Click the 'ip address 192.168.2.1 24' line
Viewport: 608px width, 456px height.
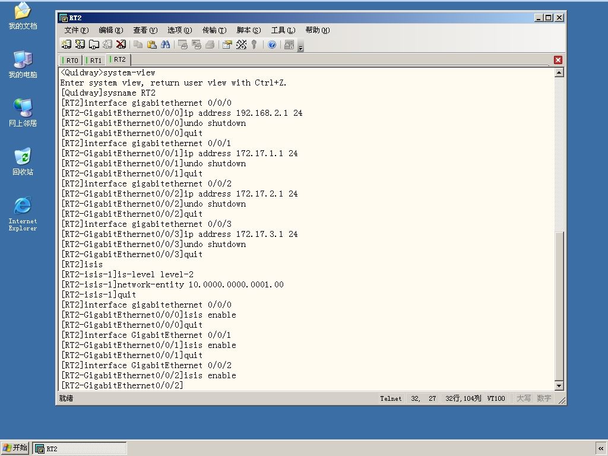coord(182,113)
